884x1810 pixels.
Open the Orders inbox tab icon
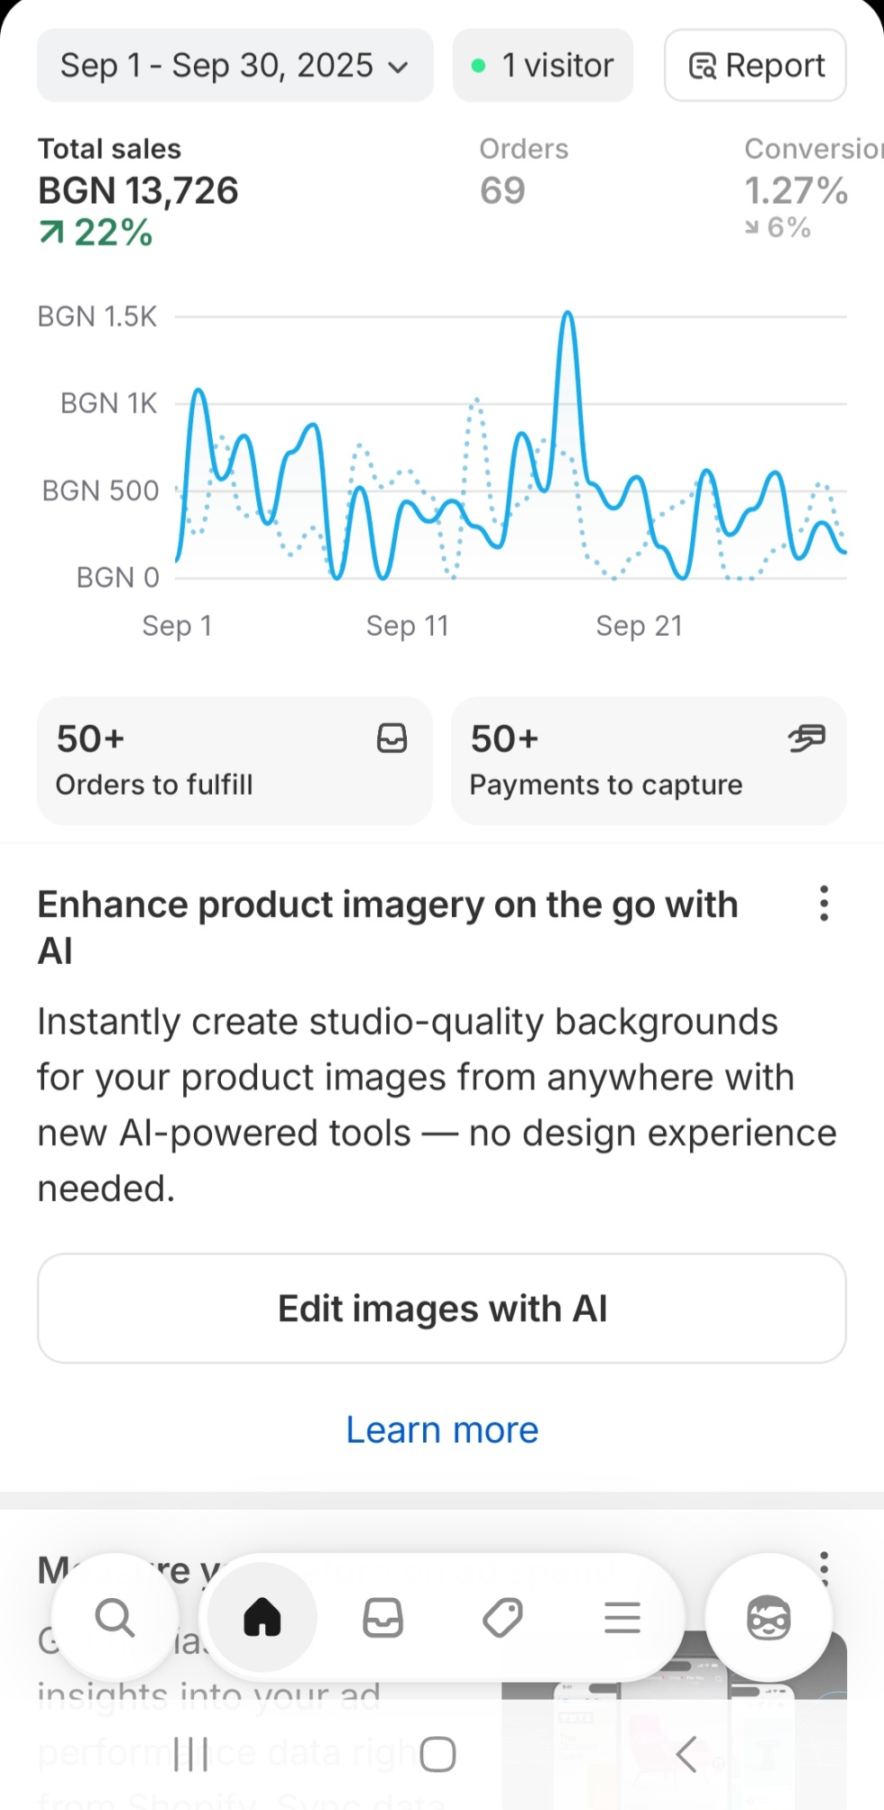pyautogui.click(x=382, y=1617)
